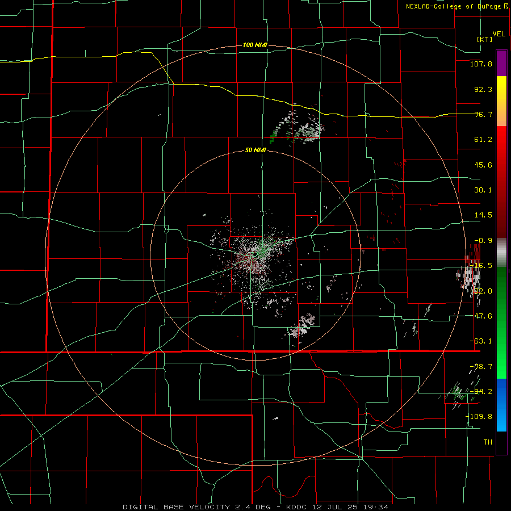This screenshot has height=511, width=511.
Task: Select the -63.1 velocity scale value
Action: point(481,341)
